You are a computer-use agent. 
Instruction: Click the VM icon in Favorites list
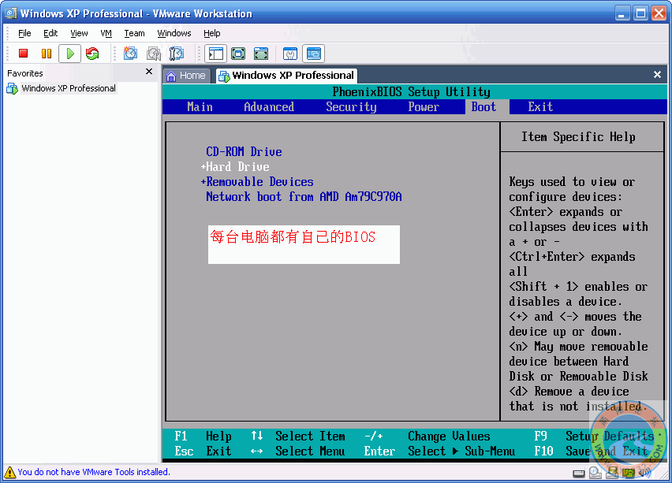[12, 88]
